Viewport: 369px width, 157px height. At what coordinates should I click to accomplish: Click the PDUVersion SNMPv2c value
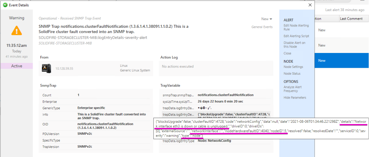[84, 134]
